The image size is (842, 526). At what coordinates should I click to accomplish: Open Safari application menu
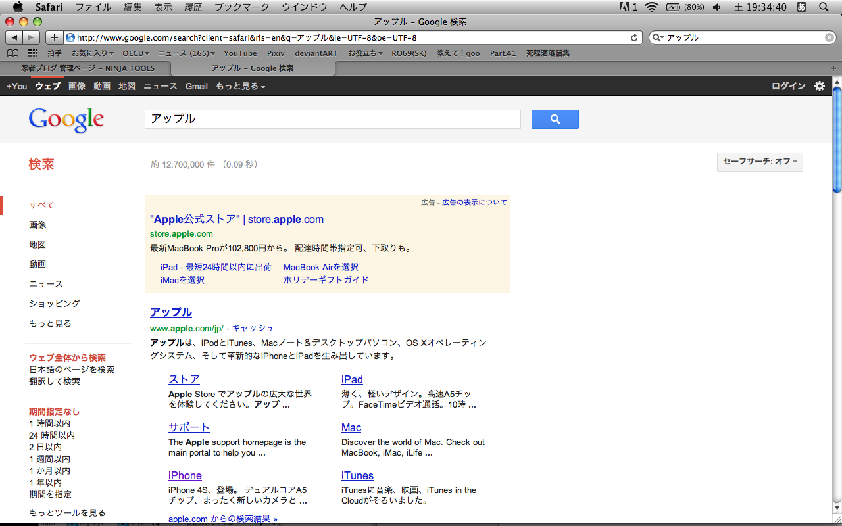coord(49,7)
